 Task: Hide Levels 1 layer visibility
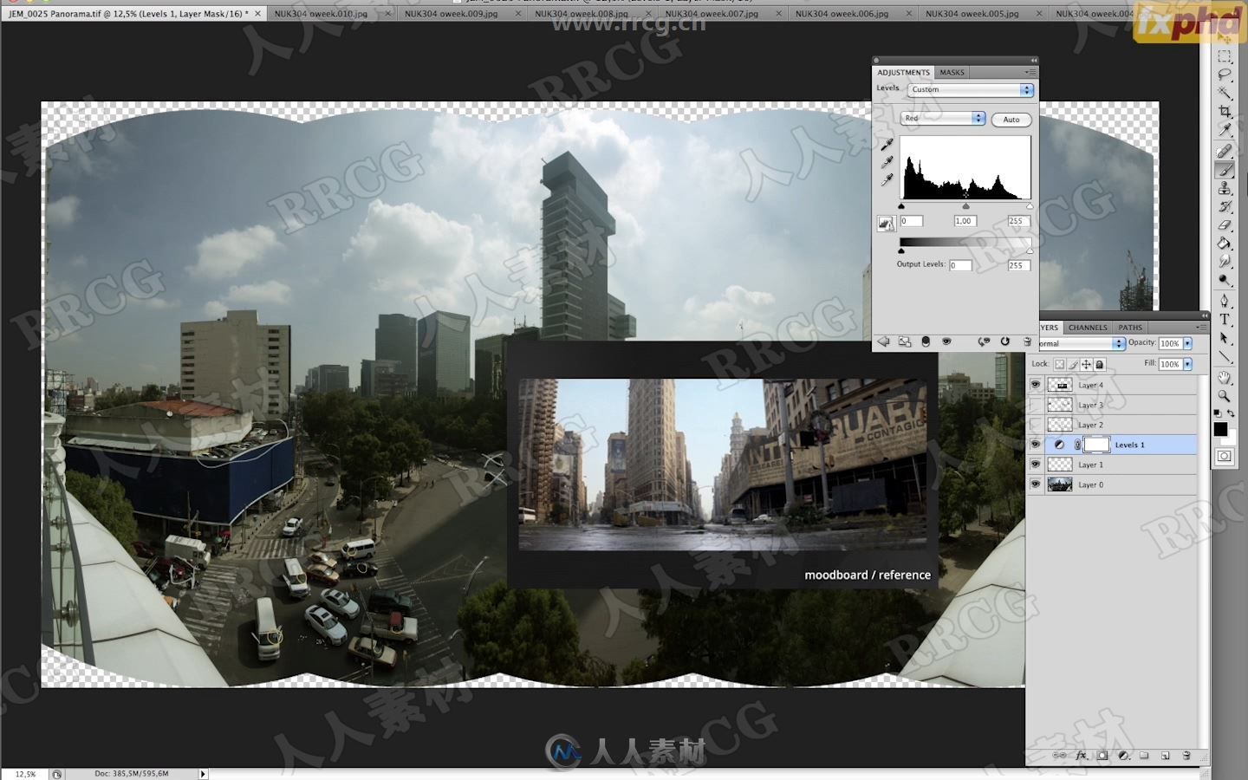pyautogui.click(x=1035, y=445)
